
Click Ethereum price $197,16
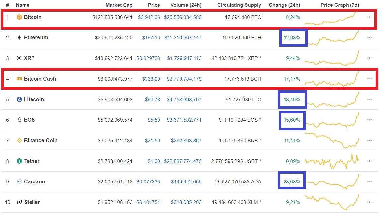[151, 38]
